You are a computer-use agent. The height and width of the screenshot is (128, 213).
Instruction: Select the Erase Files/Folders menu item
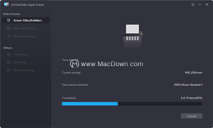pyautogui.click(x=26, y=21)
